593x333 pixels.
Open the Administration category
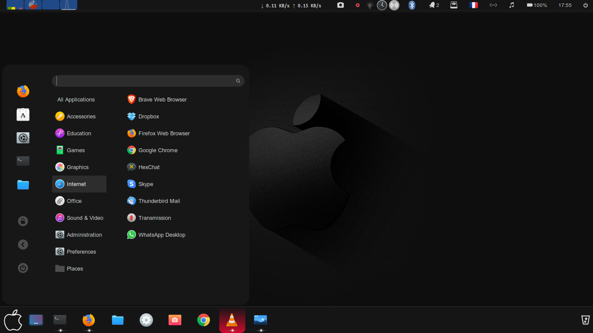tap(79, 235)
